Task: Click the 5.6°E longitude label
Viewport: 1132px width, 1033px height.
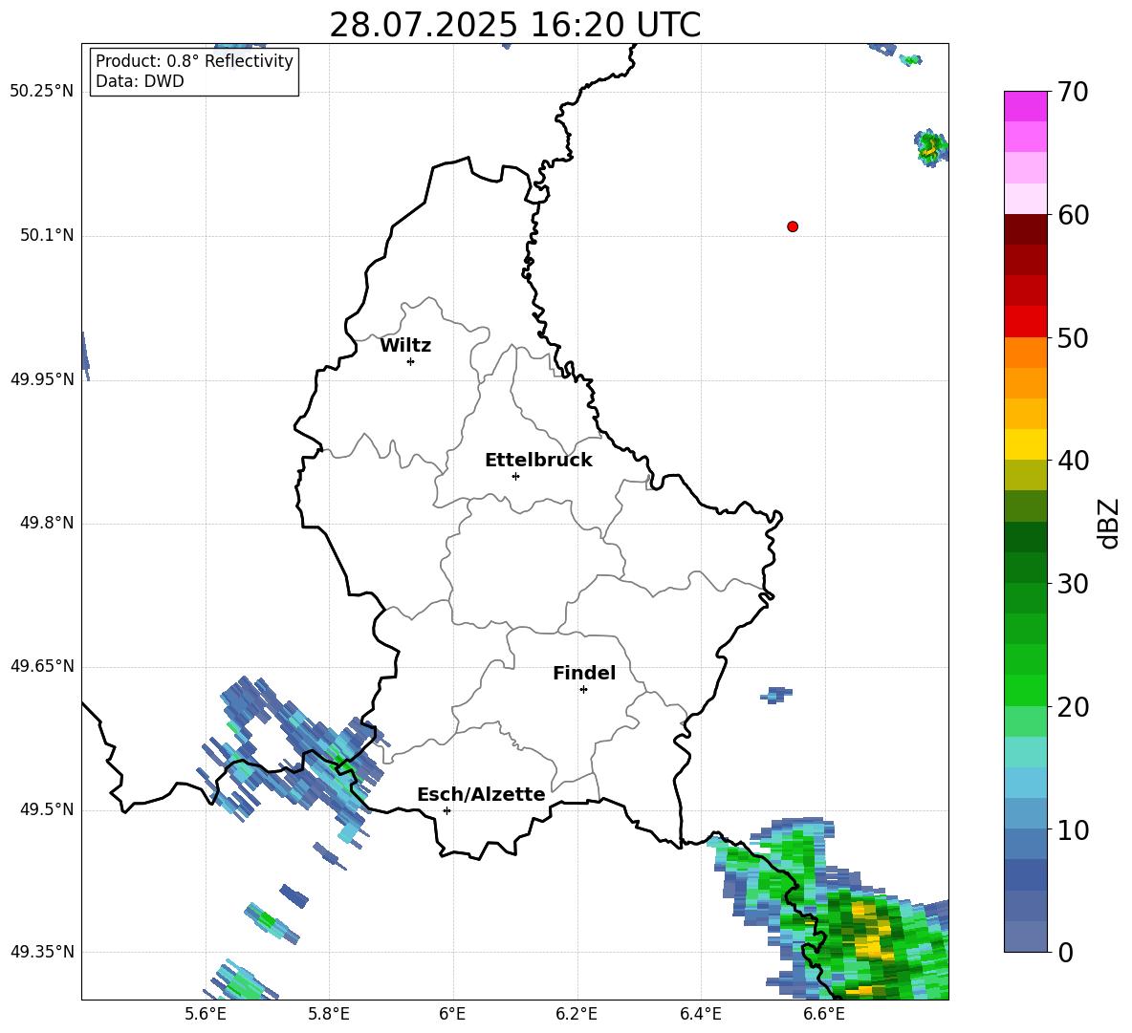Action: pyautogui.click(x=206, y=1014)
